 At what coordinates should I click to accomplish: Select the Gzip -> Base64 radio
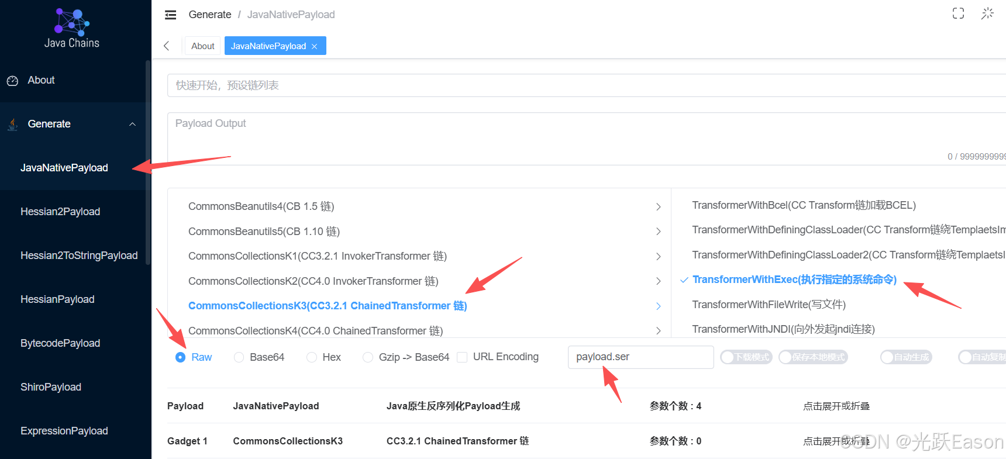(x=368, y=357)
